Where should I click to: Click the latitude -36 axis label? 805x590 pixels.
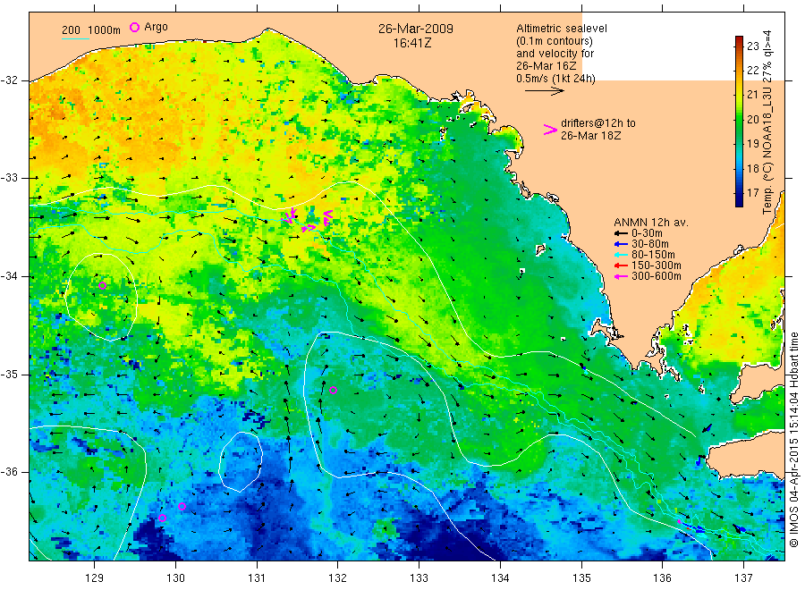(x=9, y=471)
